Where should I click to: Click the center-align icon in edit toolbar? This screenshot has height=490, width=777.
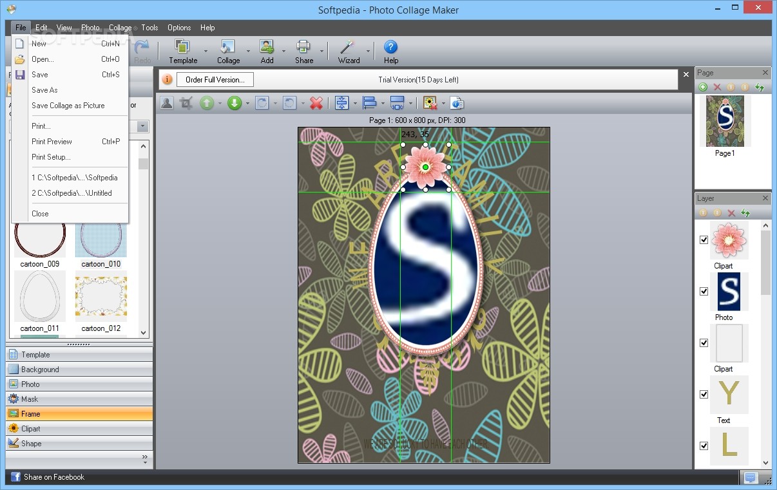pyautogui.click(x=341, y=103)
